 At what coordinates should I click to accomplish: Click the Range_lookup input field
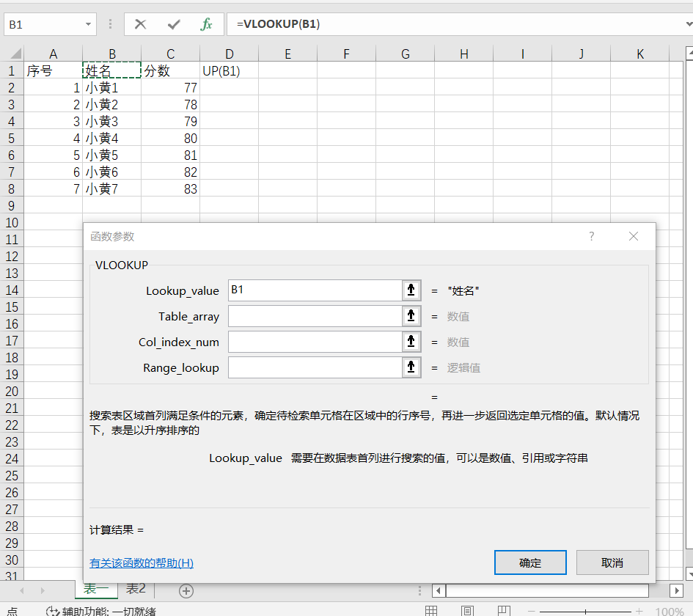pos(315,367)
